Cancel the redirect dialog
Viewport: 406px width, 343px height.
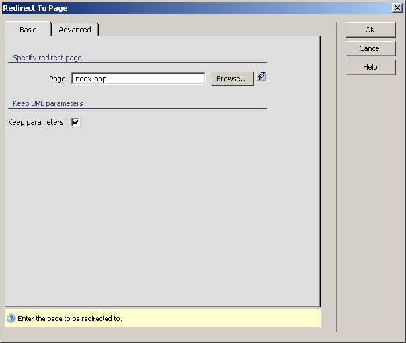coord(370,48)
